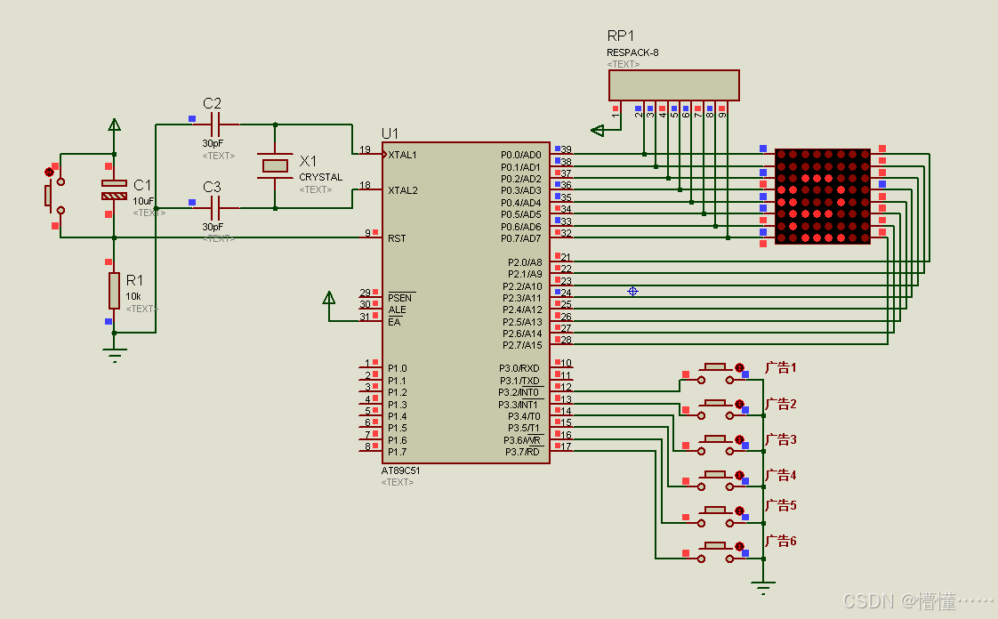Image resolution: width=998 pixels, height=619 pixels.
Task: Click the C3 reference label
Action: pyautogui.click(x=212, y=187)
